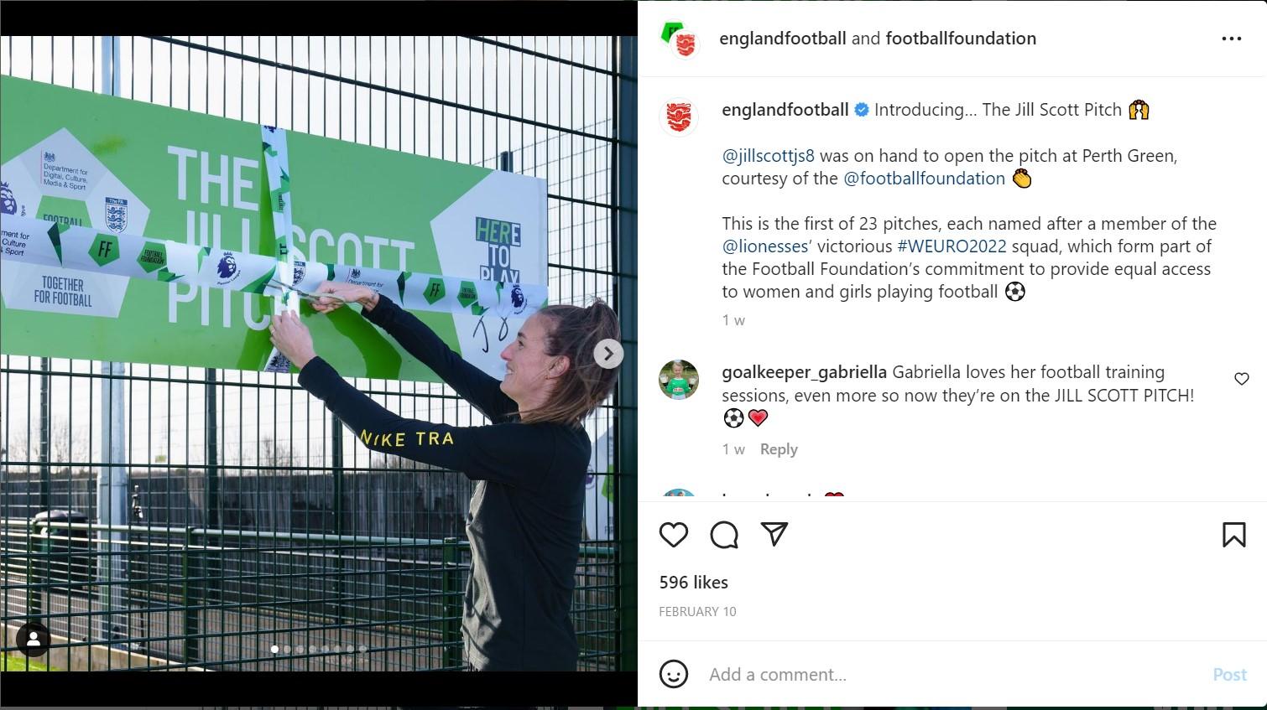This screenshot has height=710, width=1267.
Task: Open comments with the speech bubble icon
Action: 724,535
